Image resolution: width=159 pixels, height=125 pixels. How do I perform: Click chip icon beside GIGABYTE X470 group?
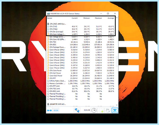[48, 104]
